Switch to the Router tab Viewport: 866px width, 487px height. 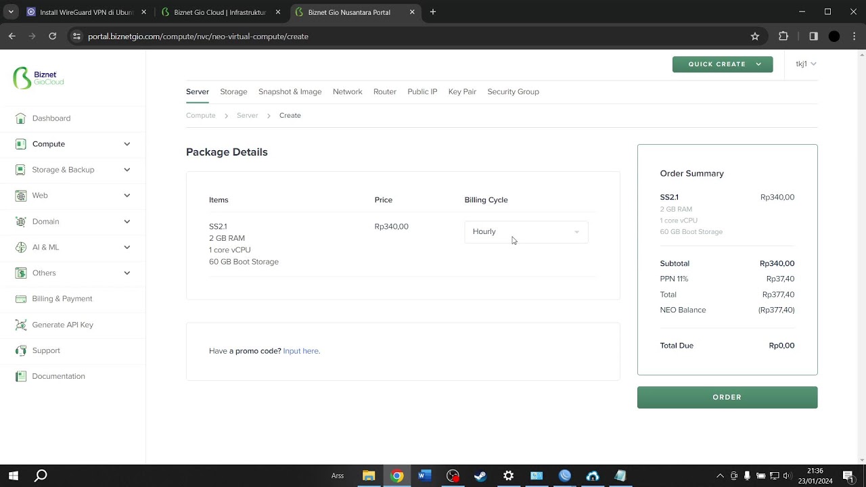pos(384,92)
